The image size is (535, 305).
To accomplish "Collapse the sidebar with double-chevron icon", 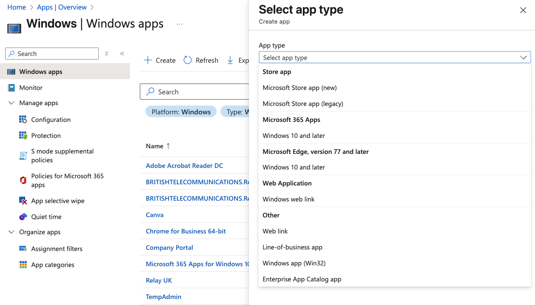I will (122, 54).
